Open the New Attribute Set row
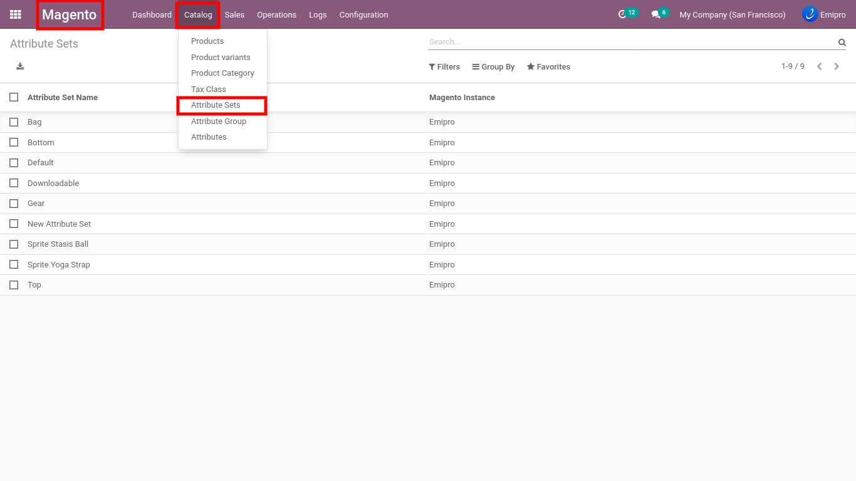The width and height of the screenshot is (856, 481). click(x=428, y=224)
